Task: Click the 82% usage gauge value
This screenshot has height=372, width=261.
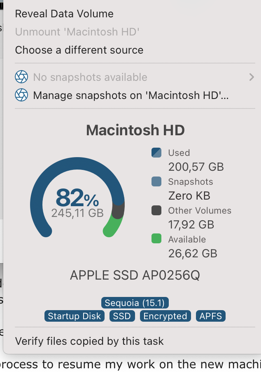Action: pos(77,198)
